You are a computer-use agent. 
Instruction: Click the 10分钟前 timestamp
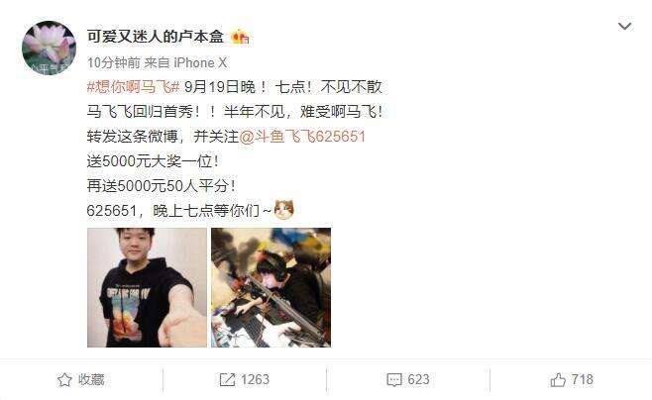point(114,62)
